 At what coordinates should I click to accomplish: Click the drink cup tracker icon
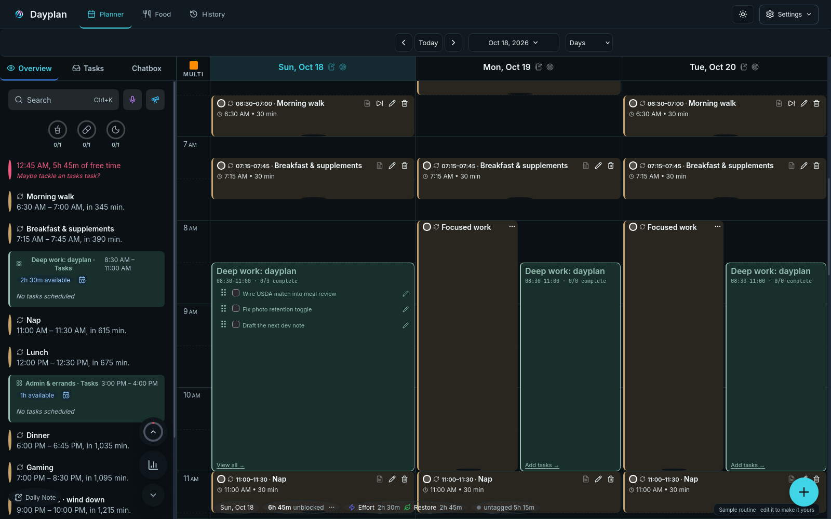click(58, 130)
